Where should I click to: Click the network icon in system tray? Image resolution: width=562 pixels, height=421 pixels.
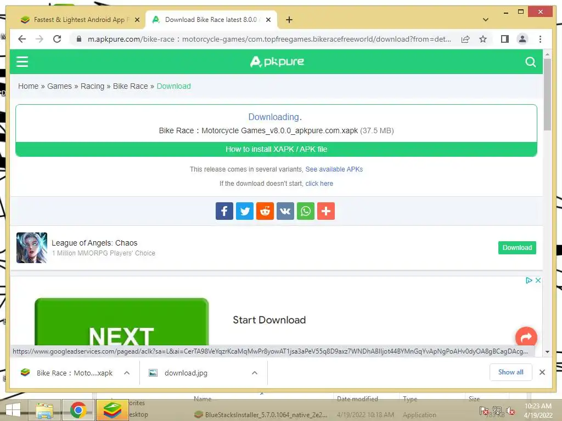pos(497,411)
